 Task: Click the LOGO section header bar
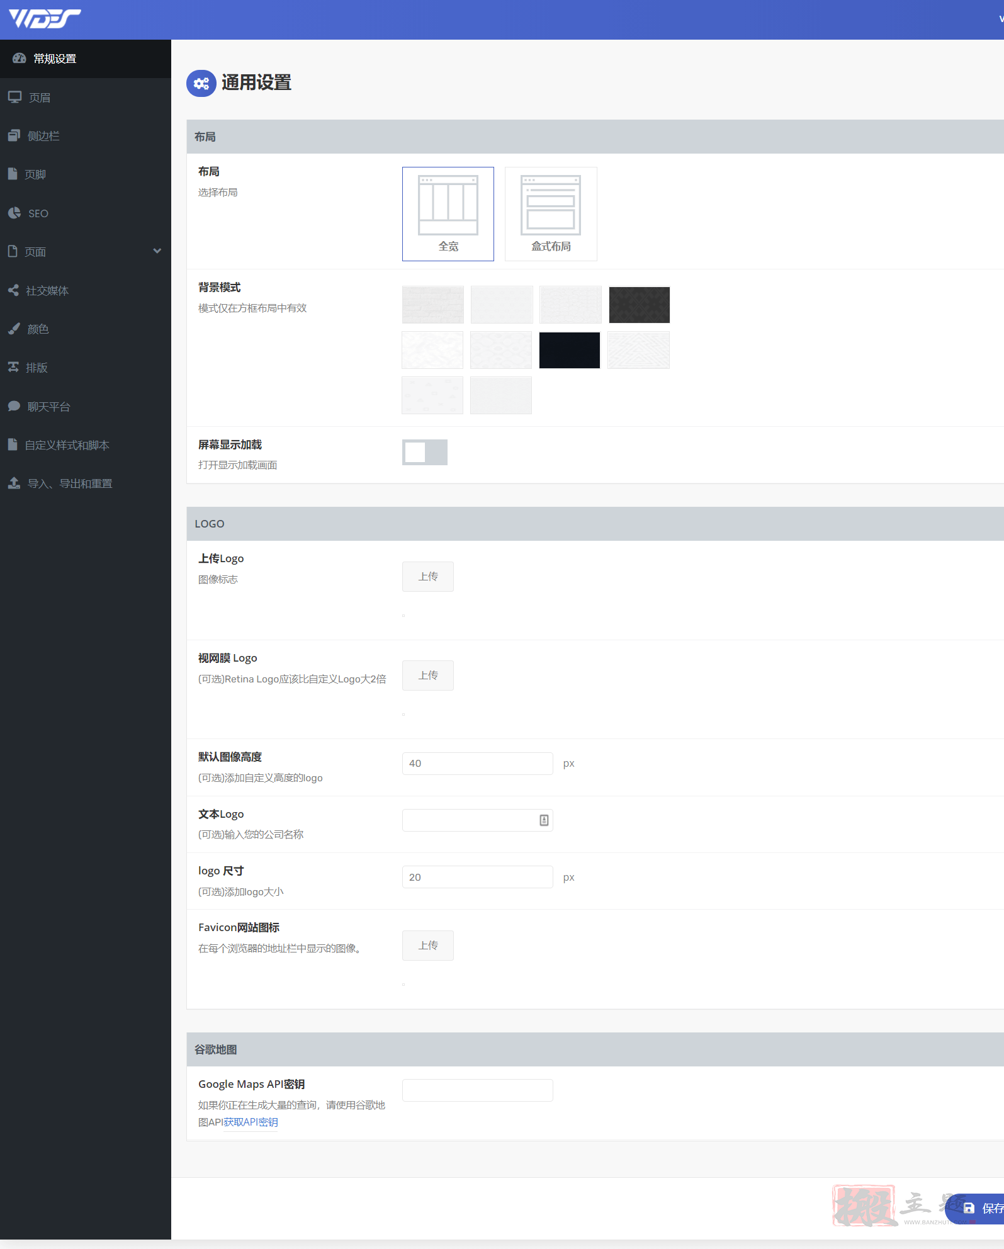(x=595, y=524)
